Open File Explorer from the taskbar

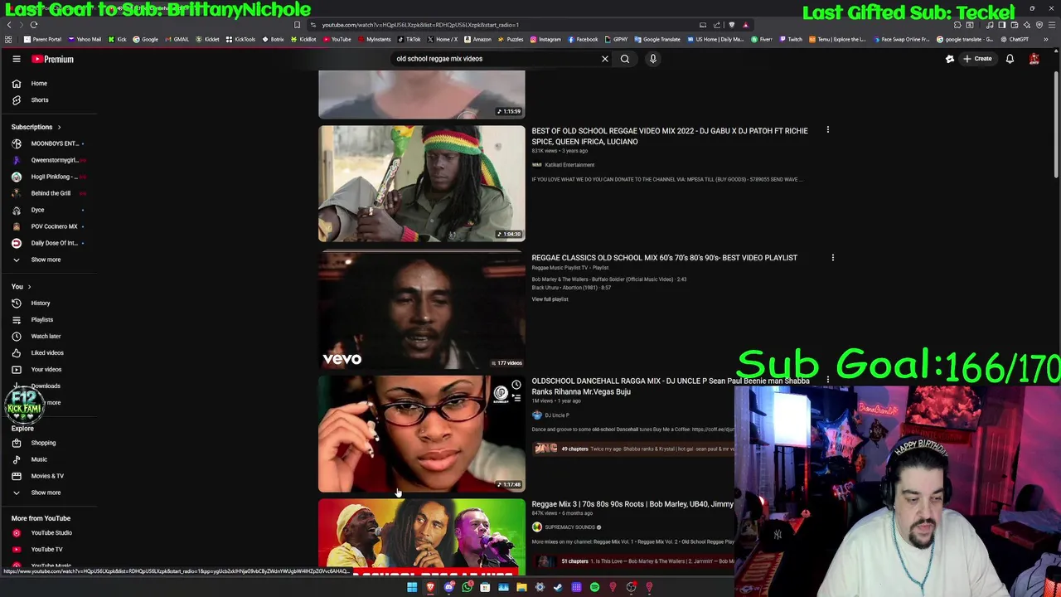tap(521, 587)
